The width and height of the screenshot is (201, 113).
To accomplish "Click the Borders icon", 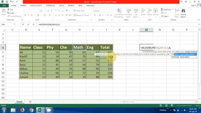I will [38, 15].
